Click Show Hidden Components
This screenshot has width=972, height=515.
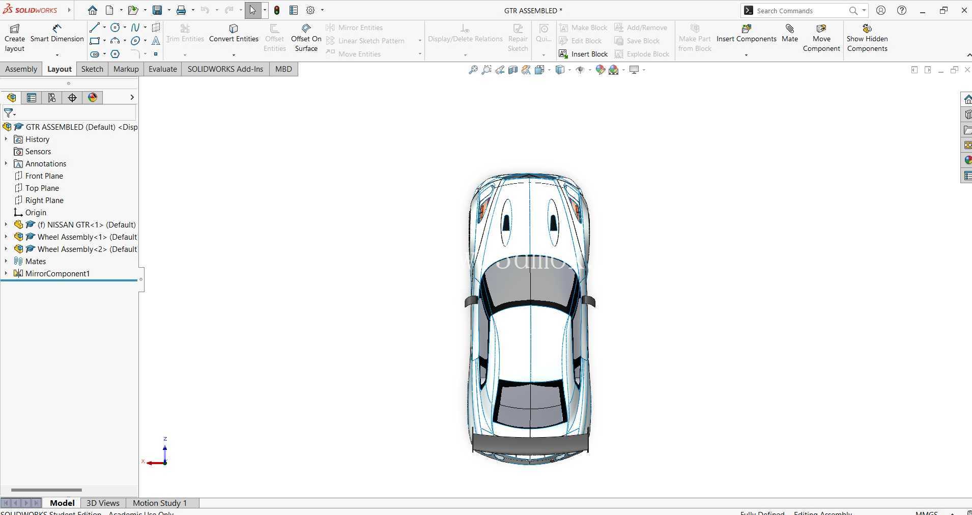click(867, 38)
